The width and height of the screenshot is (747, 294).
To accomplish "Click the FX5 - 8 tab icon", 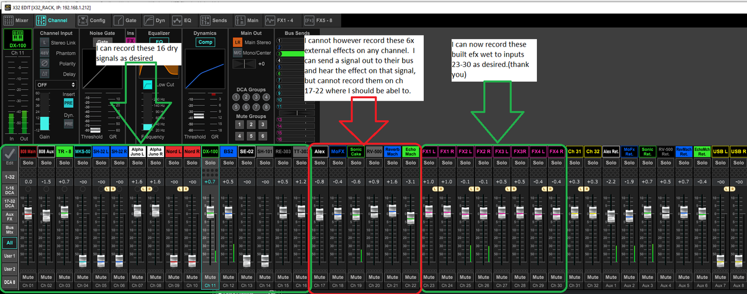I will [309, 20].
